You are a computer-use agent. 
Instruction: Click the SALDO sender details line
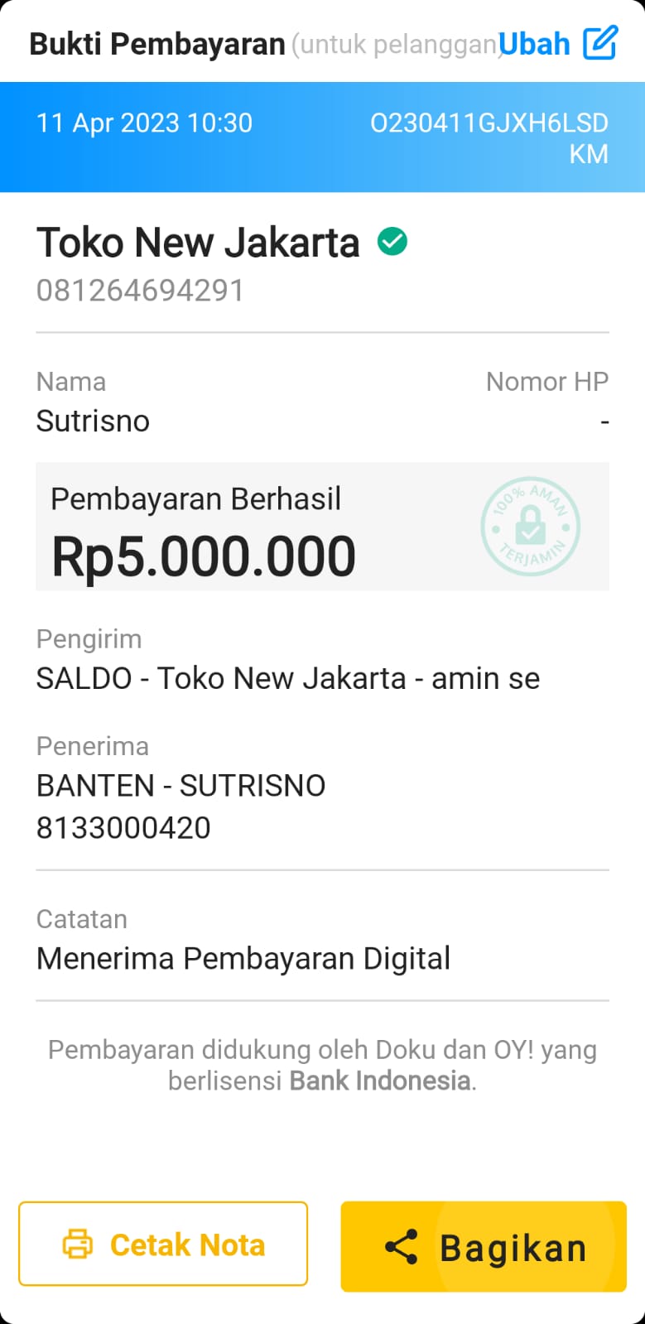pos(287,679)
